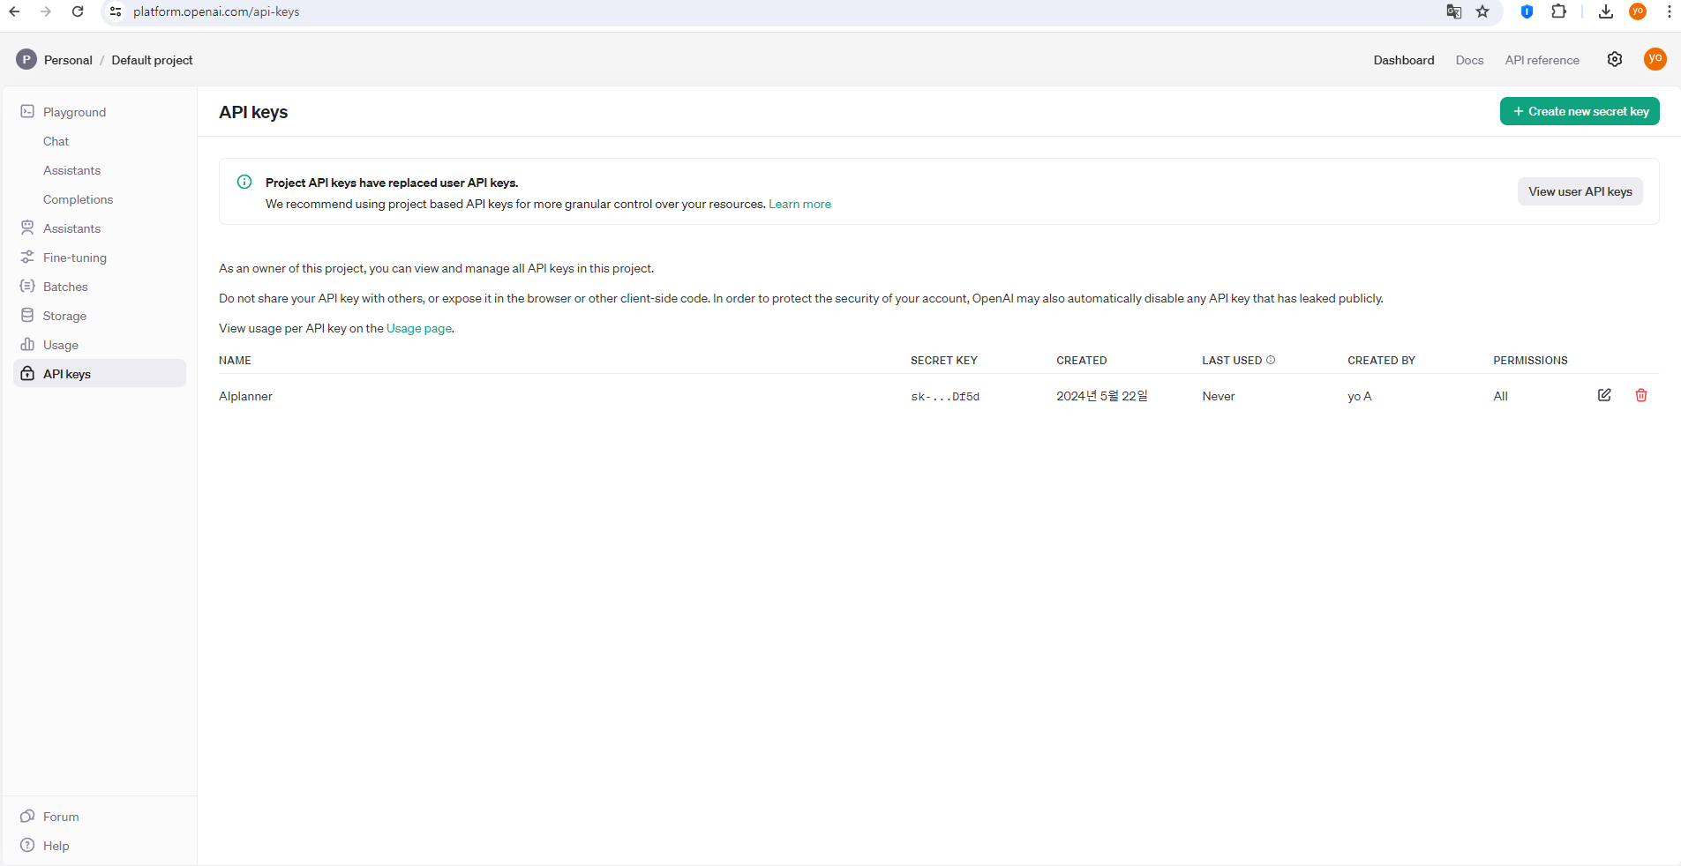
Task: Open settings gear icon
Action: click(x=1615, y=59)
